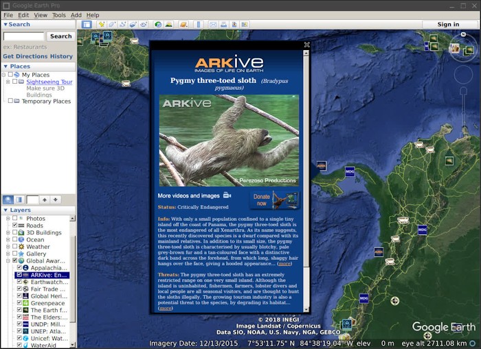The image size is (481, 349).
Task: Enable the Ocean layer checkbox
Action: coord(14,239)
